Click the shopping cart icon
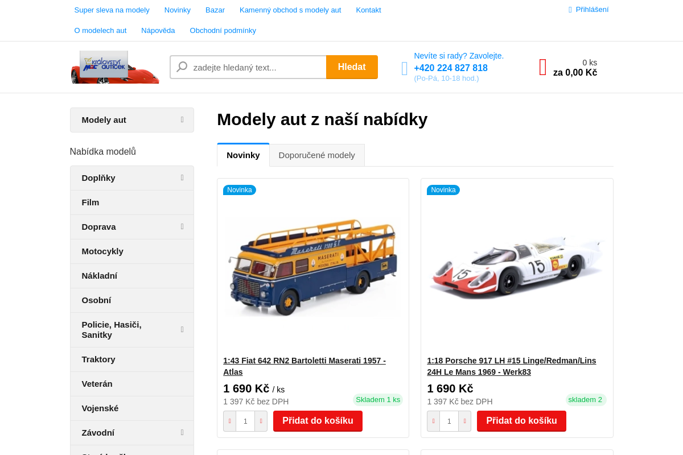 [x=543, y=67]
